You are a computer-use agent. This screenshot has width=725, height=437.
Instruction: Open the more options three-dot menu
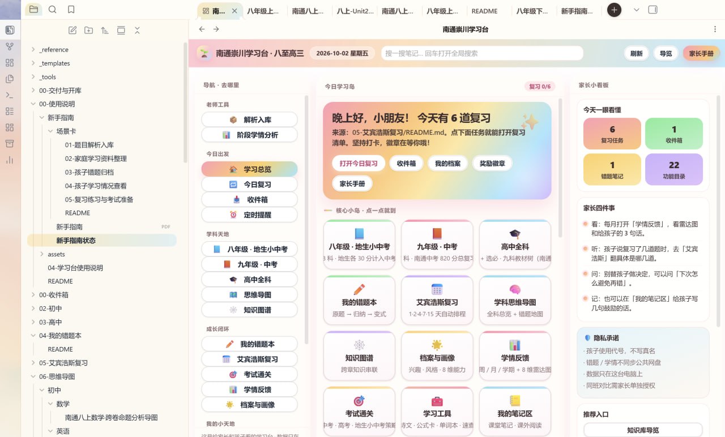click(715, 29)
